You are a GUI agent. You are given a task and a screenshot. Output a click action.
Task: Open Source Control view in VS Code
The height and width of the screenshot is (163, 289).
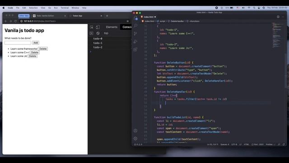[135, 34]
